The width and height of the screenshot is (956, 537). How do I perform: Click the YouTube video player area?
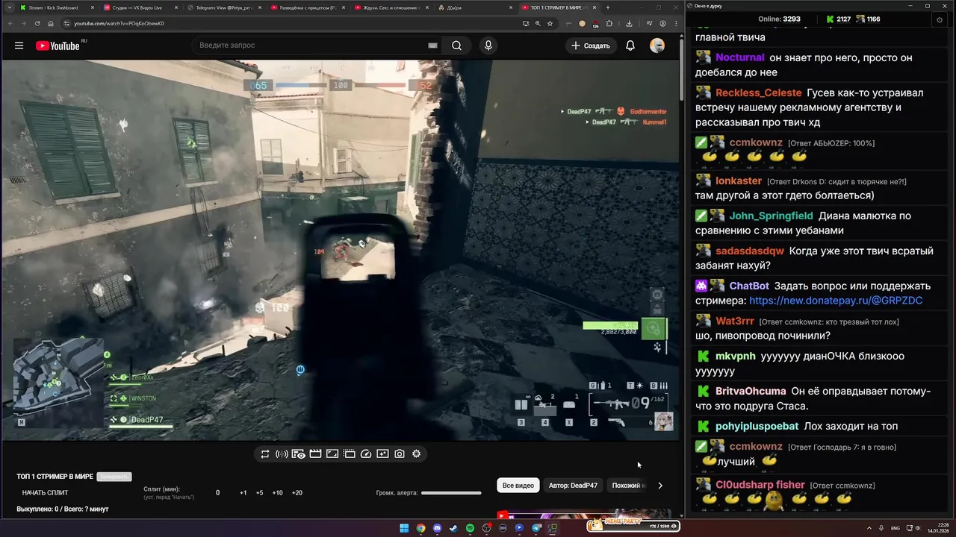click(x=341, y=250)
